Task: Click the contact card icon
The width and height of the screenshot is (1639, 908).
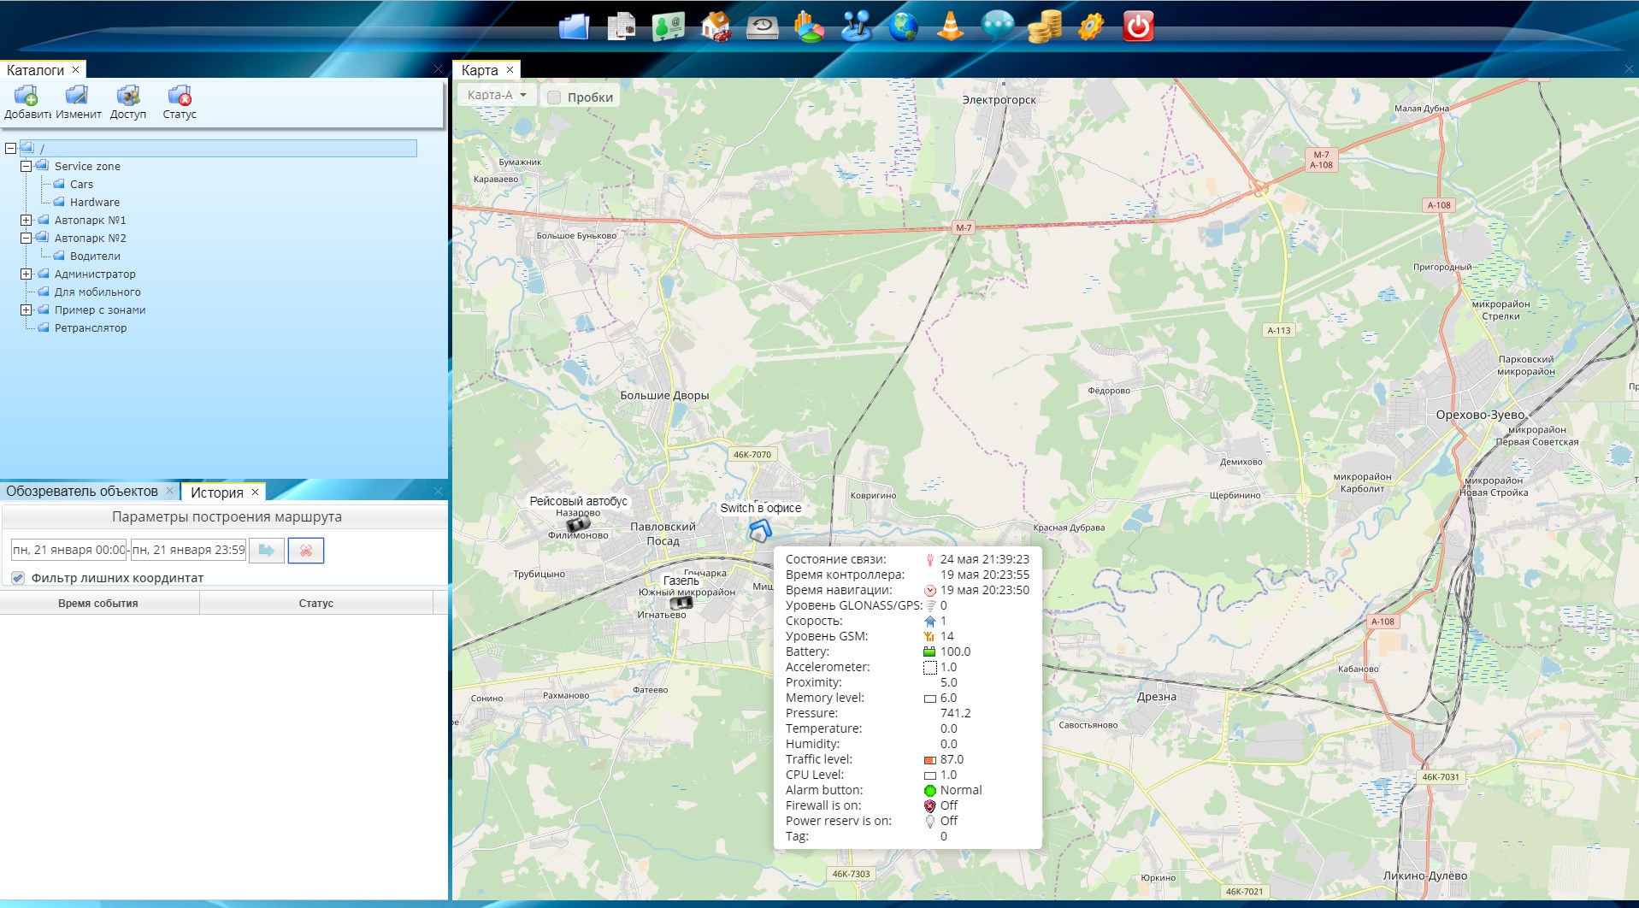Action: pyautogui.click(x=668, y=27)
